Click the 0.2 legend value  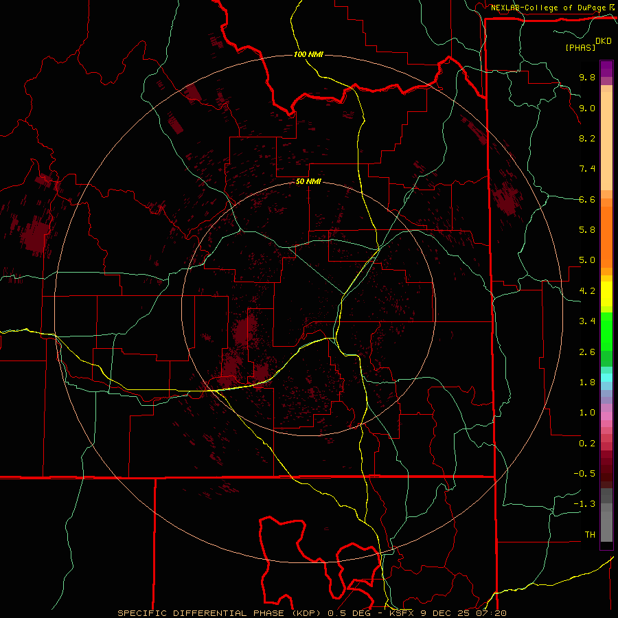pos(587,444)
